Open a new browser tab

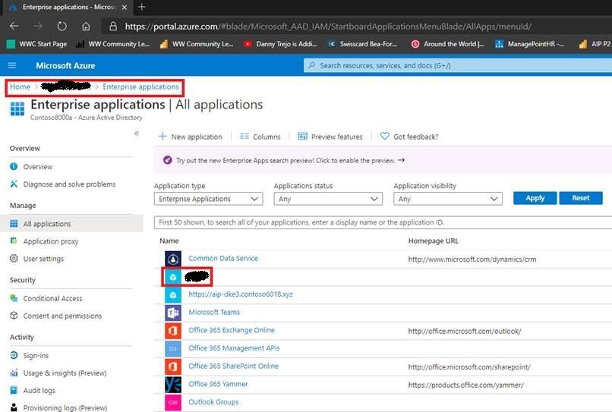point(142,7)
